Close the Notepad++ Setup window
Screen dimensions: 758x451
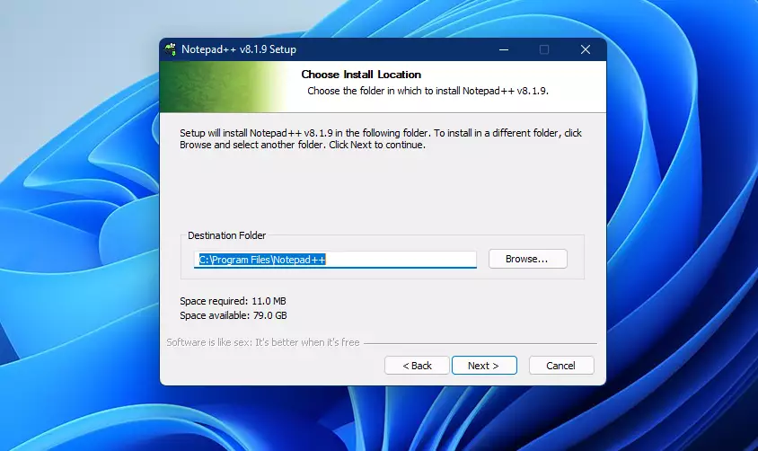586,49
